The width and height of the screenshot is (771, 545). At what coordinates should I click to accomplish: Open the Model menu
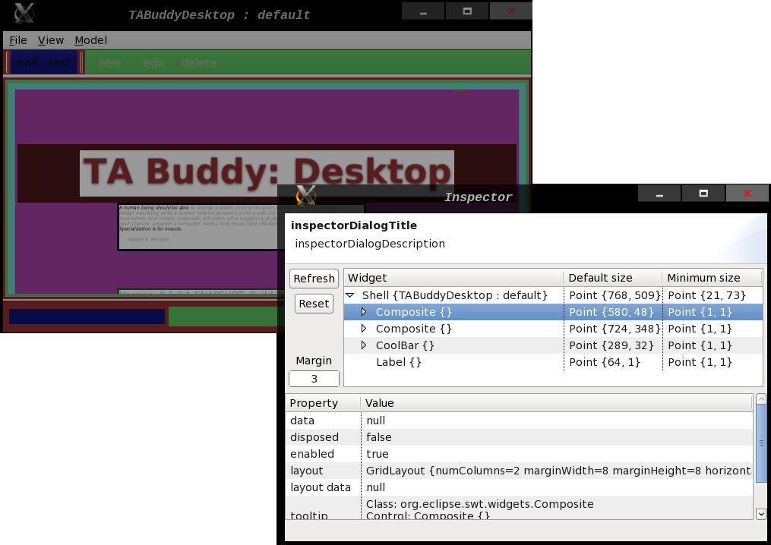pos(90,39)
